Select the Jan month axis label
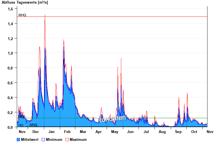This screenshot has width=224, height=154. click(52, 132)
